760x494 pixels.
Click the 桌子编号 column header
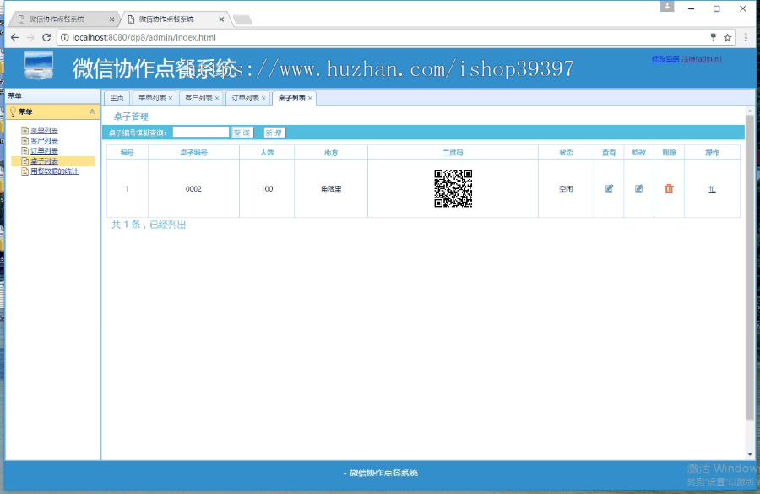coord(193,153)
